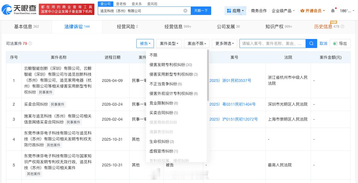Viewport: 358px width, 183px height.
Task: Expand the 应用 menu
Action: [x=236, y=11]
